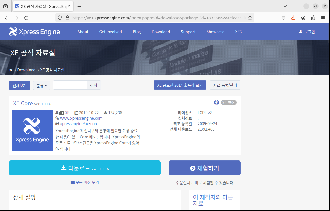Open the Blog menu item

click(x=137, y=32)
